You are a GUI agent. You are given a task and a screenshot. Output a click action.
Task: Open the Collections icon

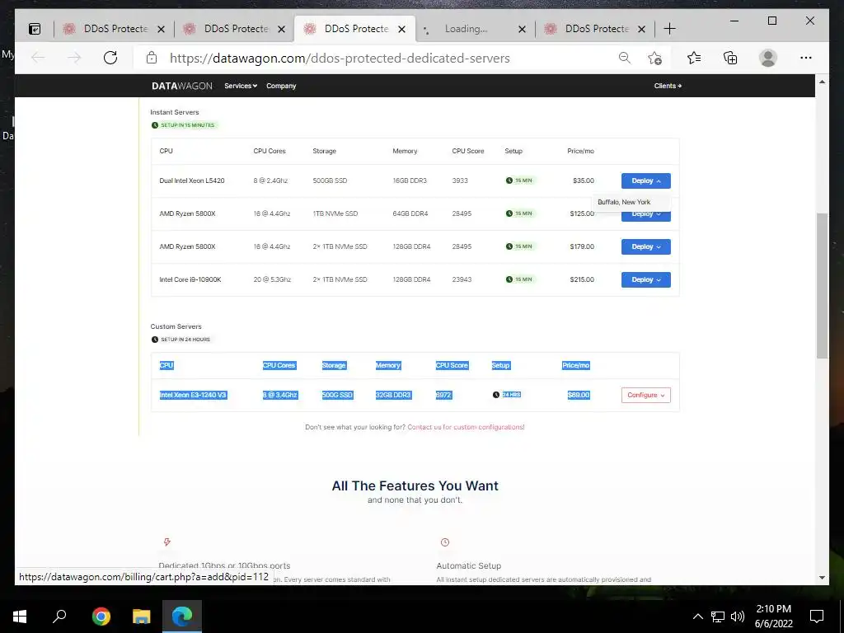point(730,58)
